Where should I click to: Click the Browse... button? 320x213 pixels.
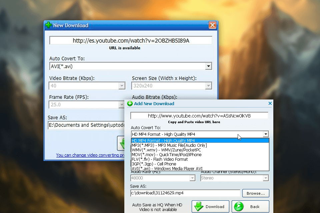point(256,193)
